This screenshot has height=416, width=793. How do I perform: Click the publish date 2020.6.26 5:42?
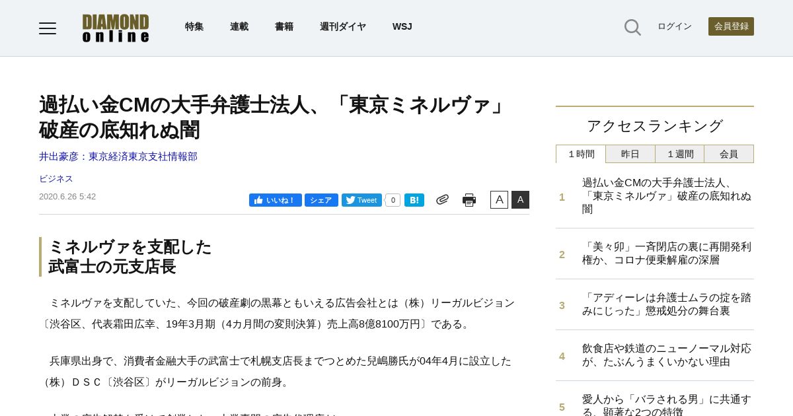67,197
